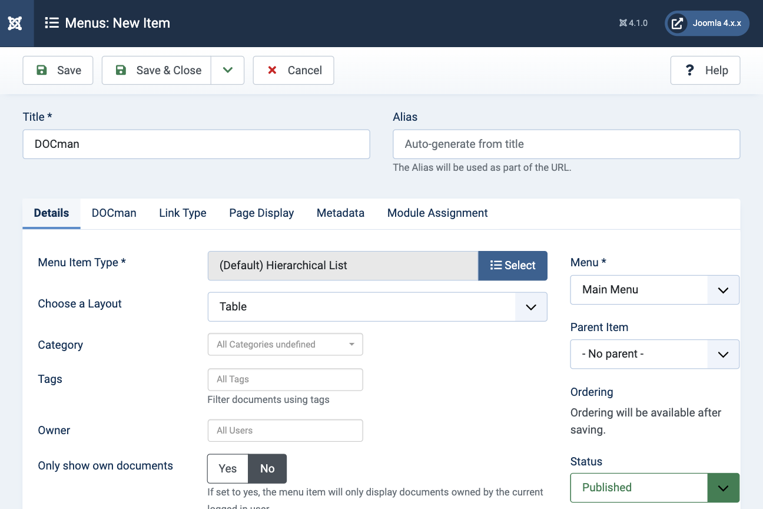Viewport: 763px width, 509px height.
Task: Click Save & Close
Action: 157,70
